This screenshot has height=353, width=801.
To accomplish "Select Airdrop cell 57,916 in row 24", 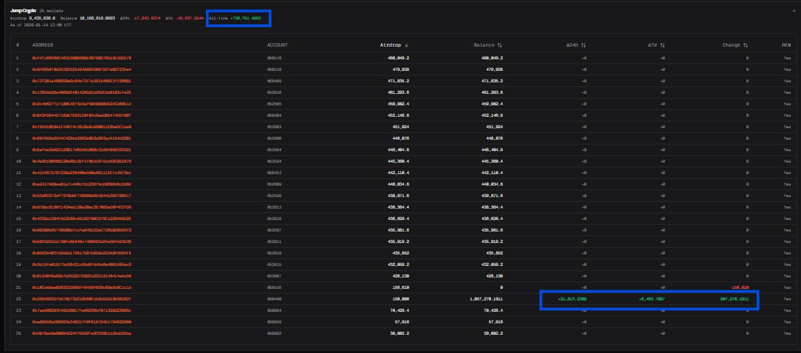I will (x=401, y=322).
